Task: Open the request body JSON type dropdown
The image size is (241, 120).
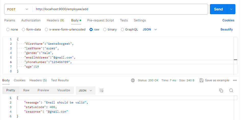Action: click(150, 29)
